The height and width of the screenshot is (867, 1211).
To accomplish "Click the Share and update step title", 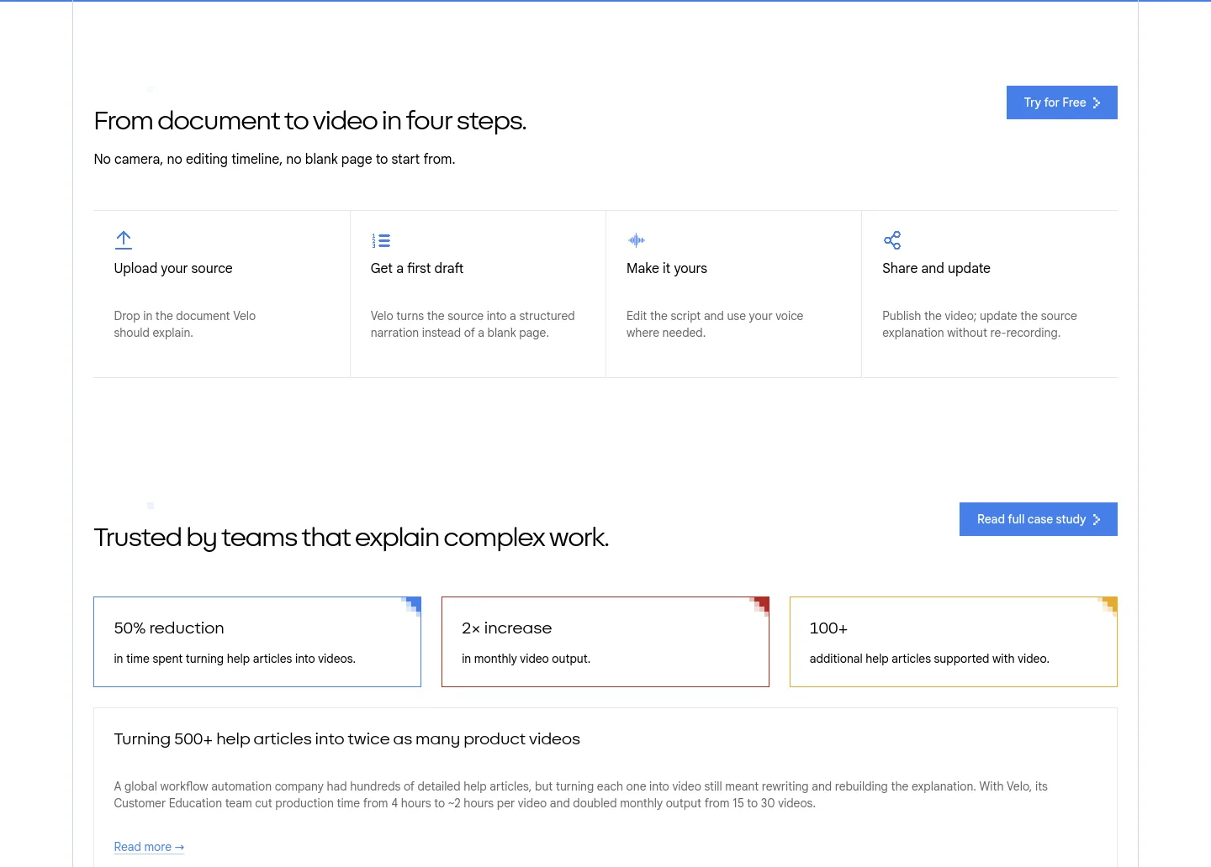I will pos(936,268).
